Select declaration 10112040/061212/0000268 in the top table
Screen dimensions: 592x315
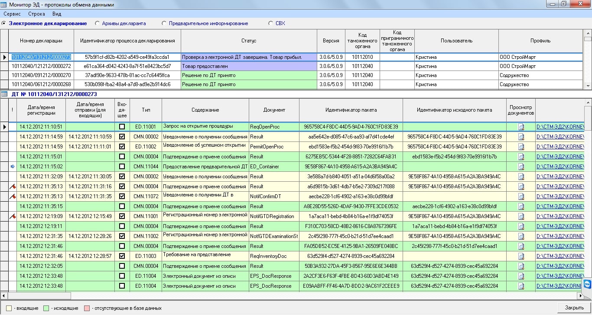pos(41,84)
